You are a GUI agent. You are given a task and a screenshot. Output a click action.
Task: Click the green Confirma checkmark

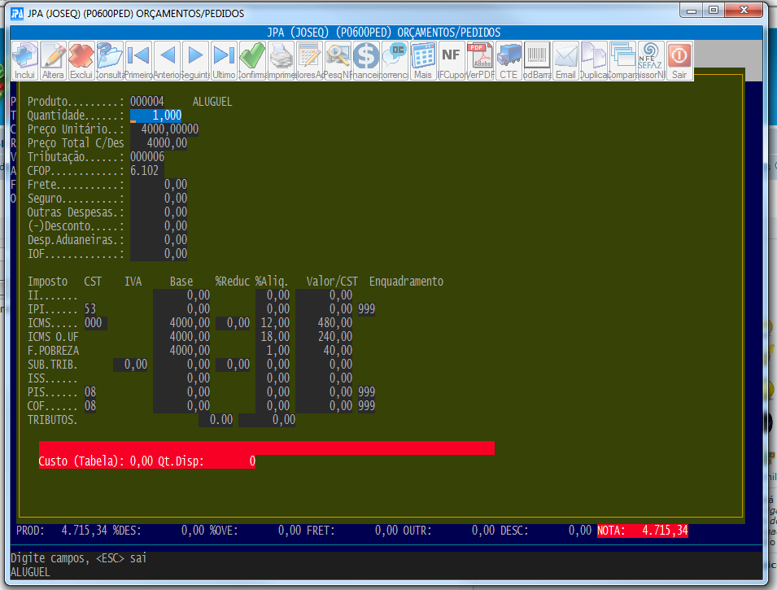(x=252, y=61)
